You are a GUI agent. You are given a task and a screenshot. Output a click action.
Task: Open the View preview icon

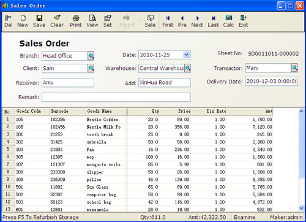[92, 21]
